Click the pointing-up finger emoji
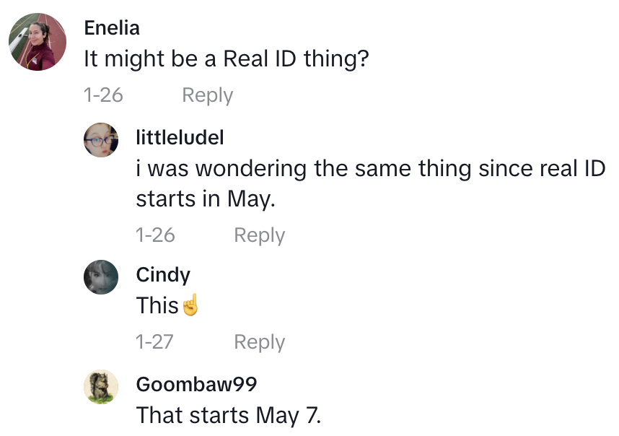 190,306
